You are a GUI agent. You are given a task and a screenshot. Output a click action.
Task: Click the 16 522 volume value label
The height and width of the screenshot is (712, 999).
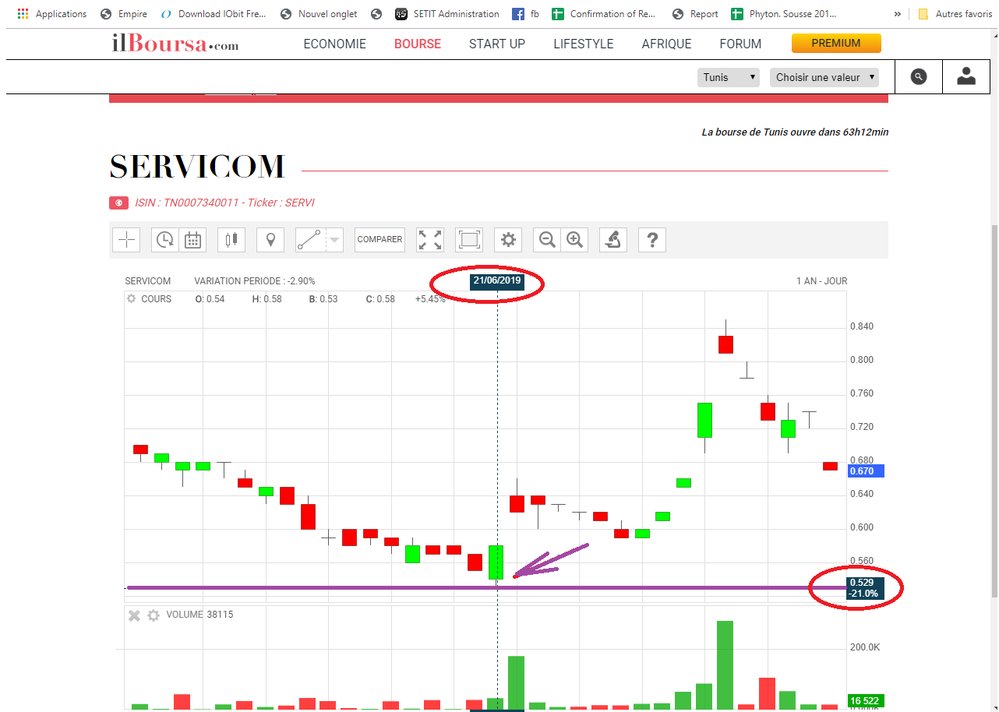coord(865,701)
